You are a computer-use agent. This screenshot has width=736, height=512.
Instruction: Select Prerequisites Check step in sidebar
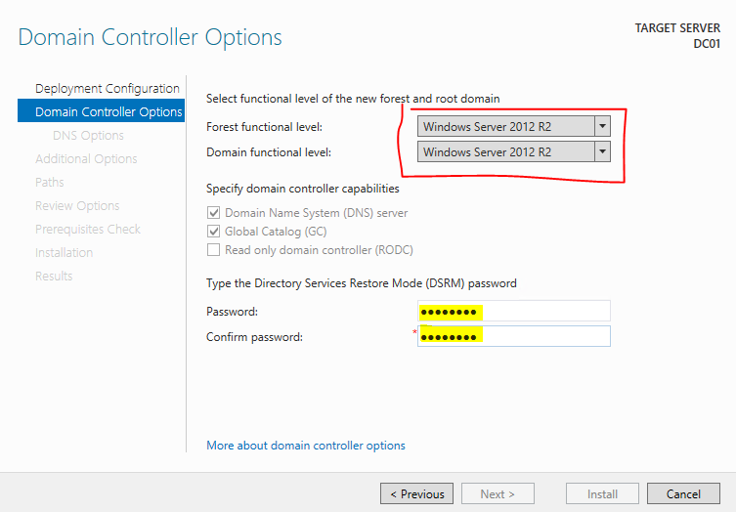point(88,229)
